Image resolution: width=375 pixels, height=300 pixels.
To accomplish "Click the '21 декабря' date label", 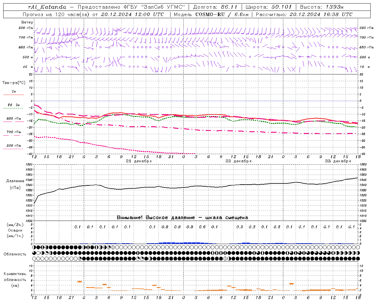I will pos(139,161).
